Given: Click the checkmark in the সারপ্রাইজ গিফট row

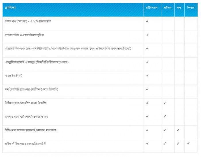Looking at the screenshot, I should coord(147,75).
